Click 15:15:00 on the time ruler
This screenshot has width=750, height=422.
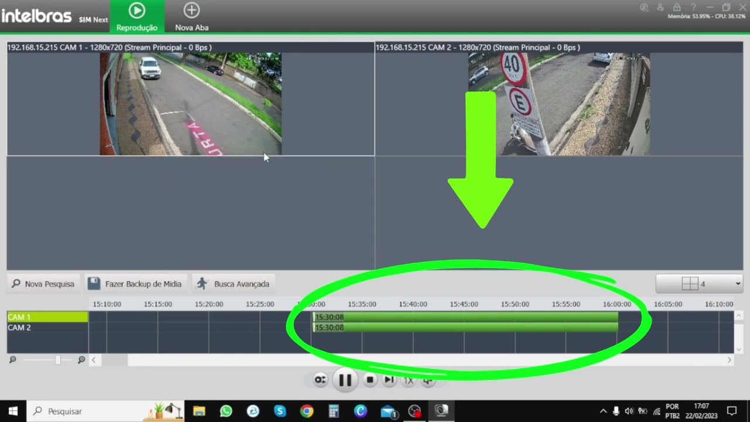(158, 304)
